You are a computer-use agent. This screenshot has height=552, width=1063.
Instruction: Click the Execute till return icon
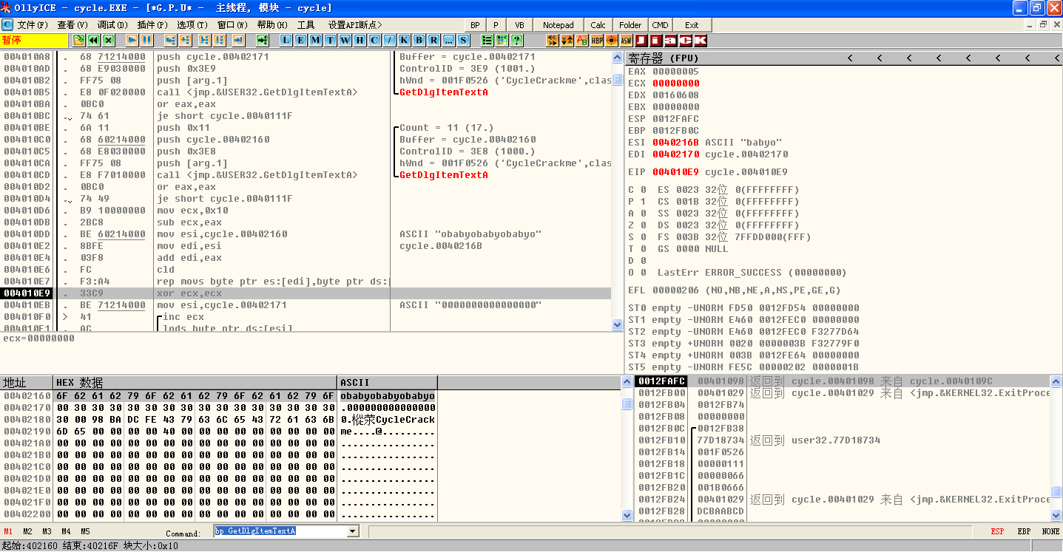coord(238,40)
